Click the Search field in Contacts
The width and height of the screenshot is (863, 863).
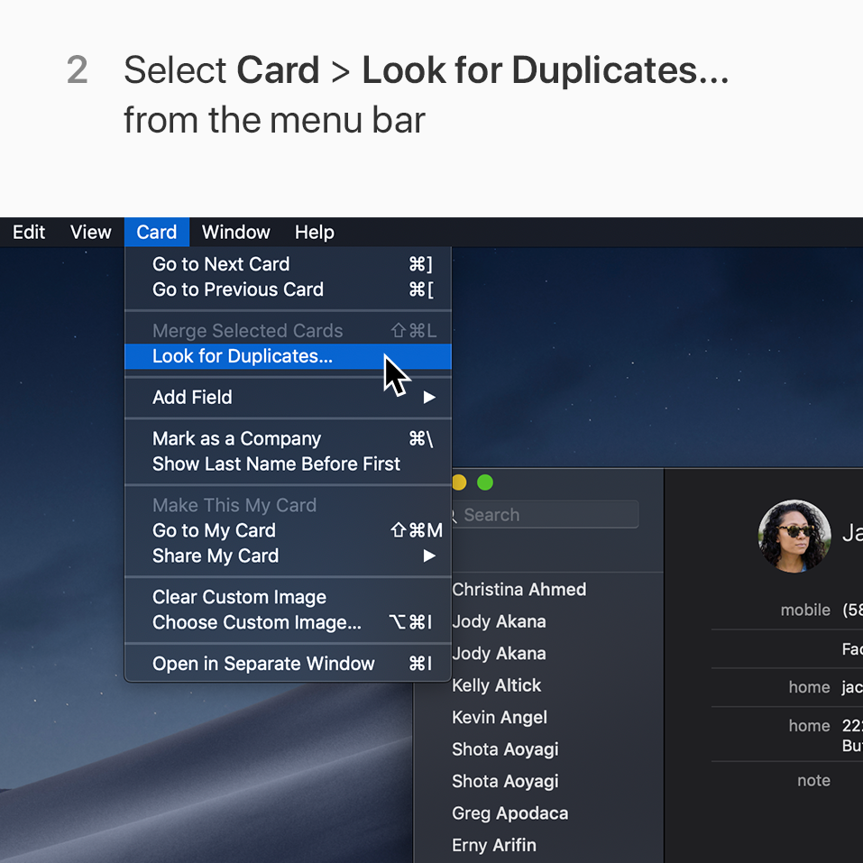544,515
